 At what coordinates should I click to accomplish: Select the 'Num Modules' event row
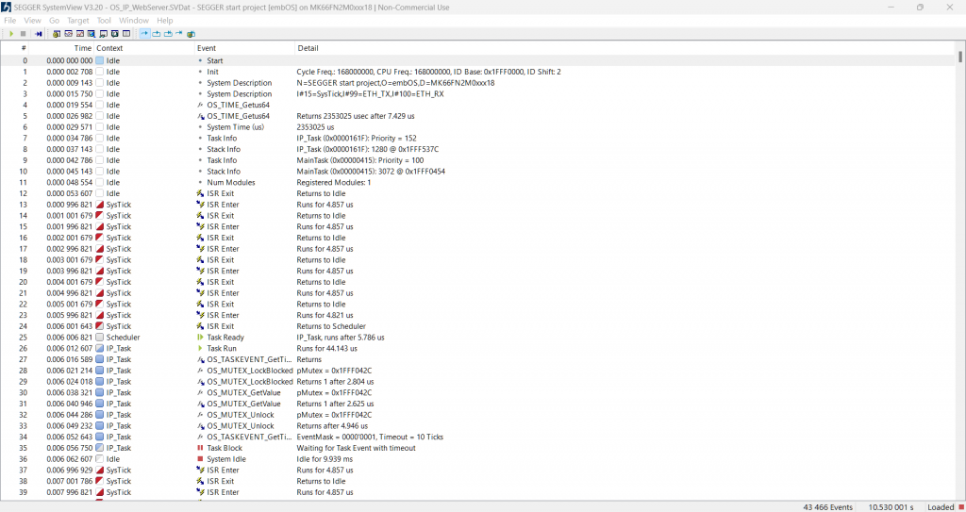pos(478,182)
